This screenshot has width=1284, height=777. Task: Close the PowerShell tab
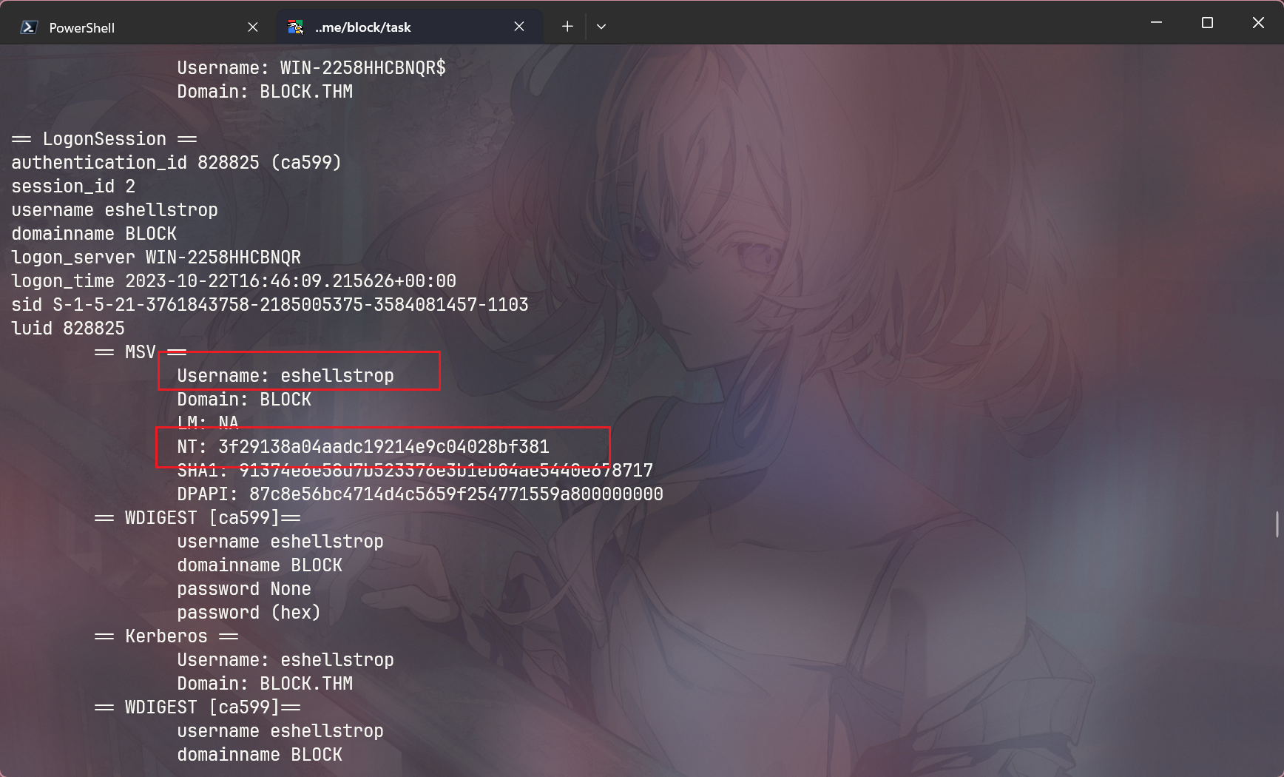click(253, 27)
